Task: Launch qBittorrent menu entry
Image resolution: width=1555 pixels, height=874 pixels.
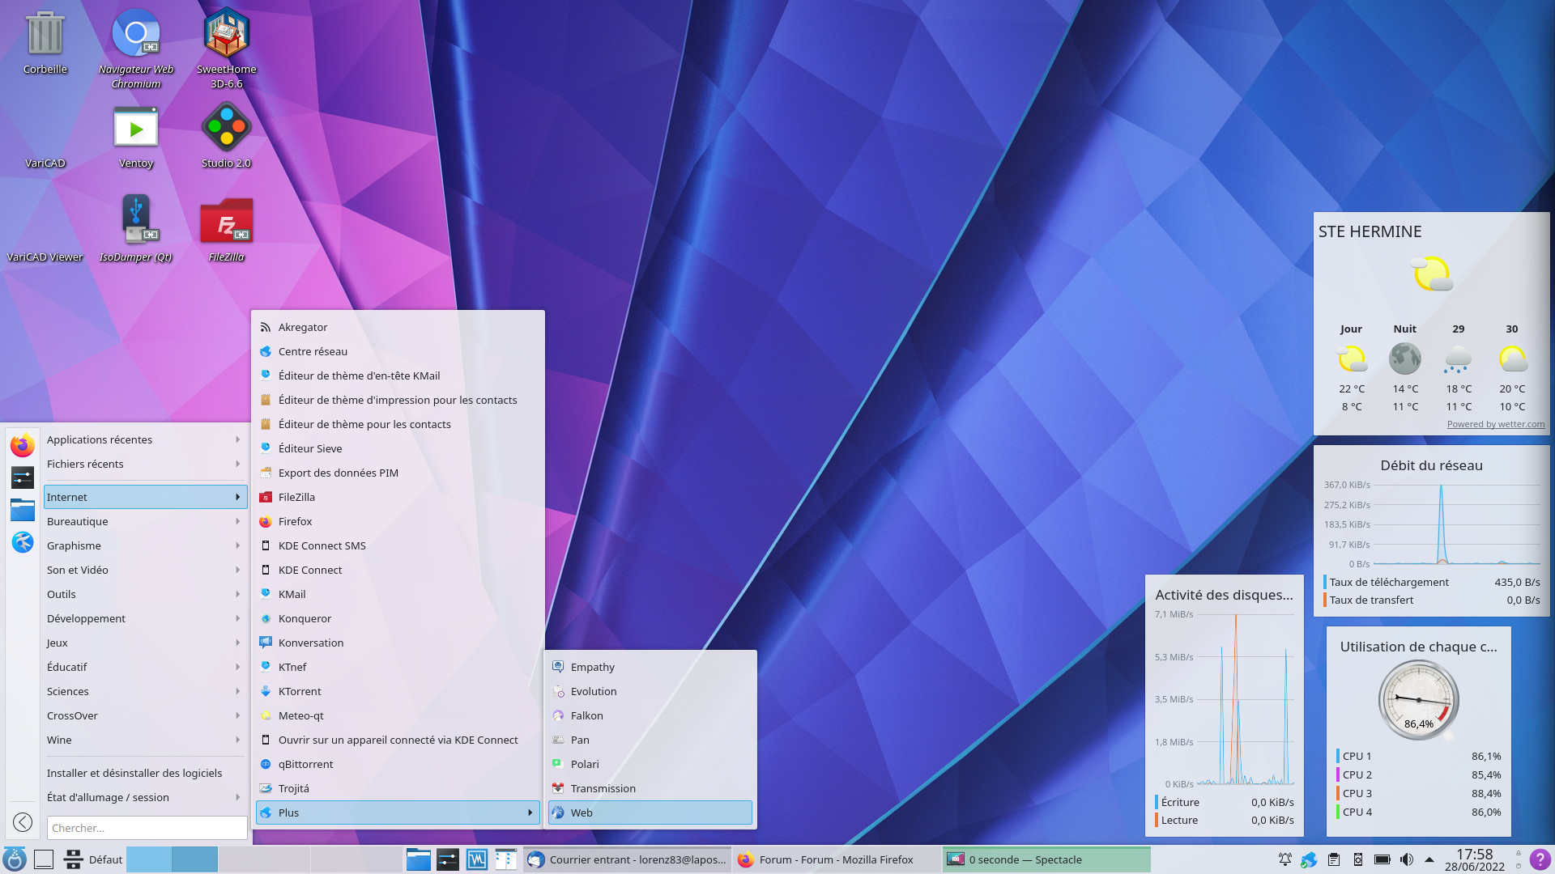Action: tap(398, 764)
